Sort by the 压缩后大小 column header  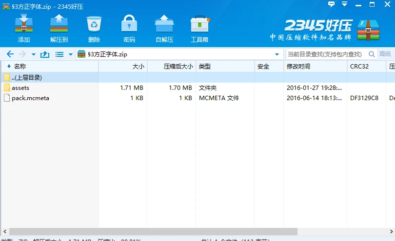tap(172, 67)
